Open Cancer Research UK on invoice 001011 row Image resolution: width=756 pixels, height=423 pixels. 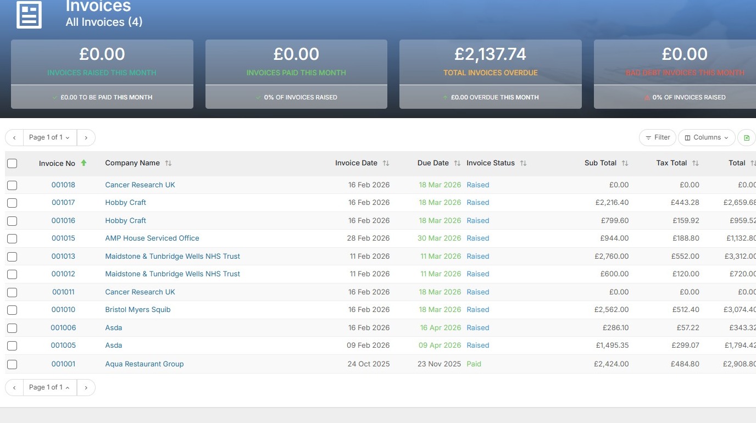click(x=140, y=292)
